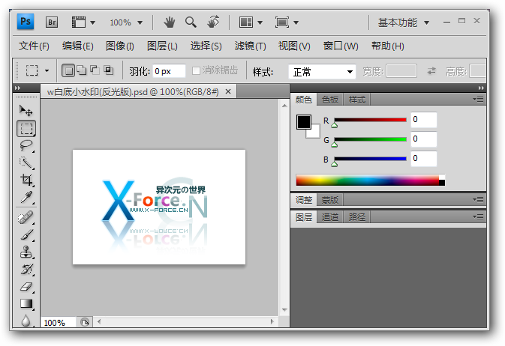Select the Hand tool in top bar
Image resolution: width=505 pixels, height=346 pixels.
(169, 22)
